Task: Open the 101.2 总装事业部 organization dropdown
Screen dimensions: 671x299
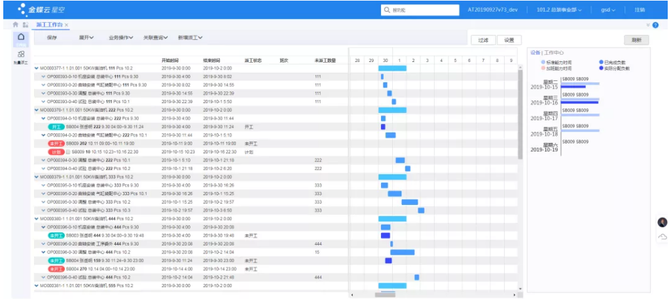Action: [x=559, y=10]
